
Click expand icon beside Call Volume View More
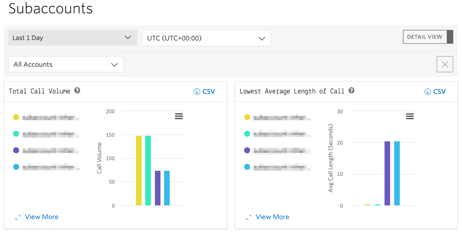[x=18, y=217]
